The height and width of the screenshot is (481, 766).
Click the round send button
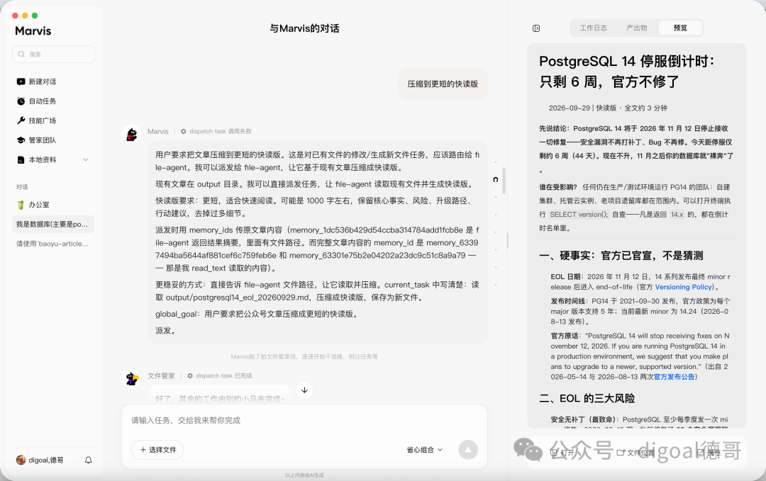468,450
